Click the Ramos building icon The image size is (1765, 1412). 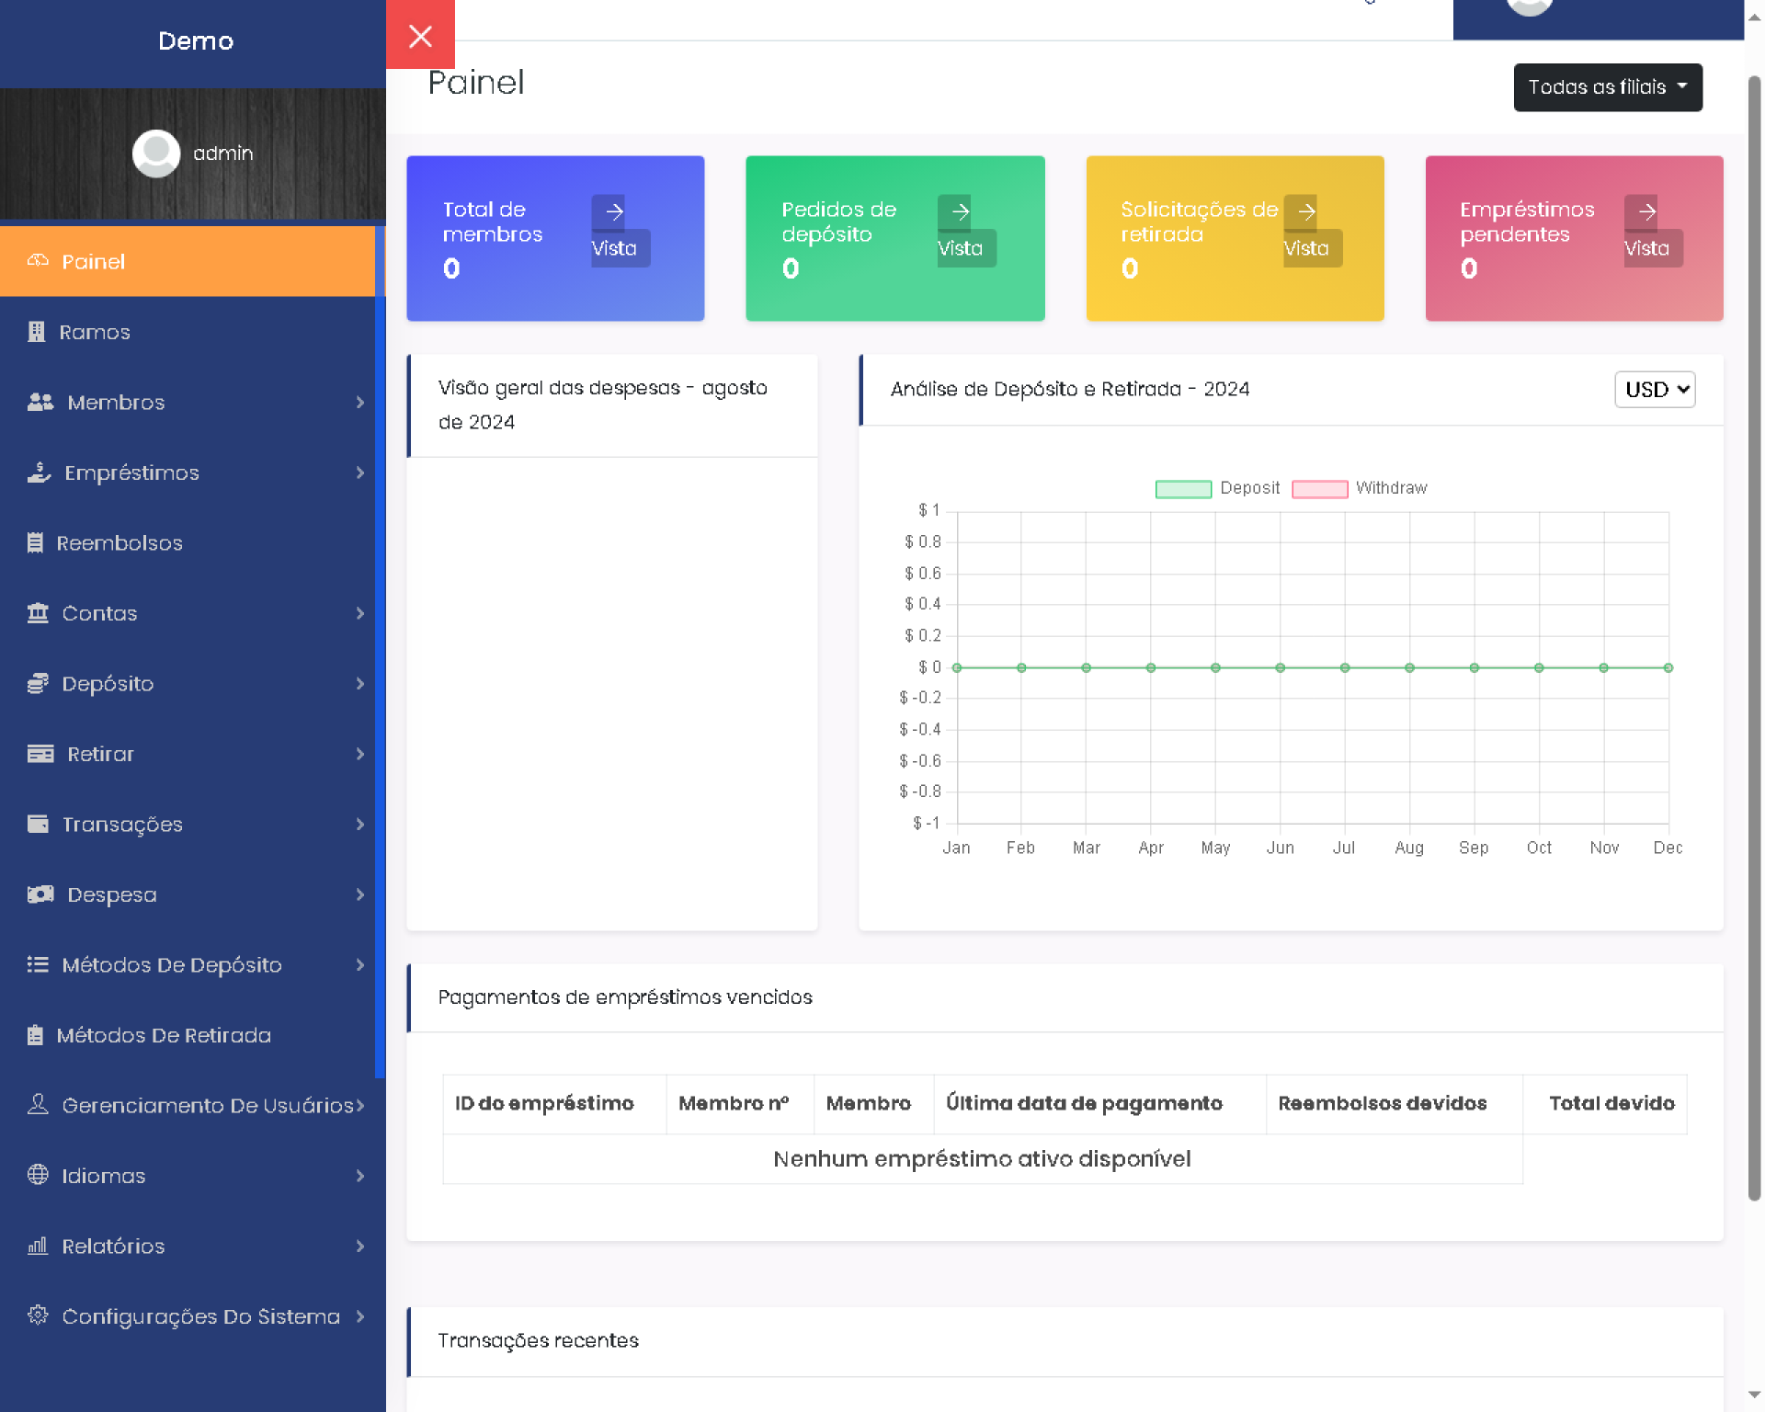pyautogui.click(x=36, y=332)
